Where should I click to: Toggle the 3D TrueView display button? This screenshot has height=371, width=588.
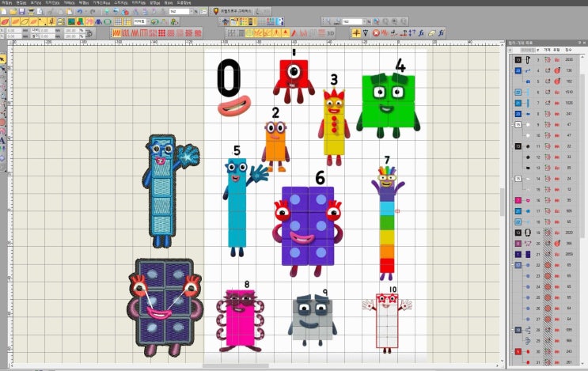(331, 33)
